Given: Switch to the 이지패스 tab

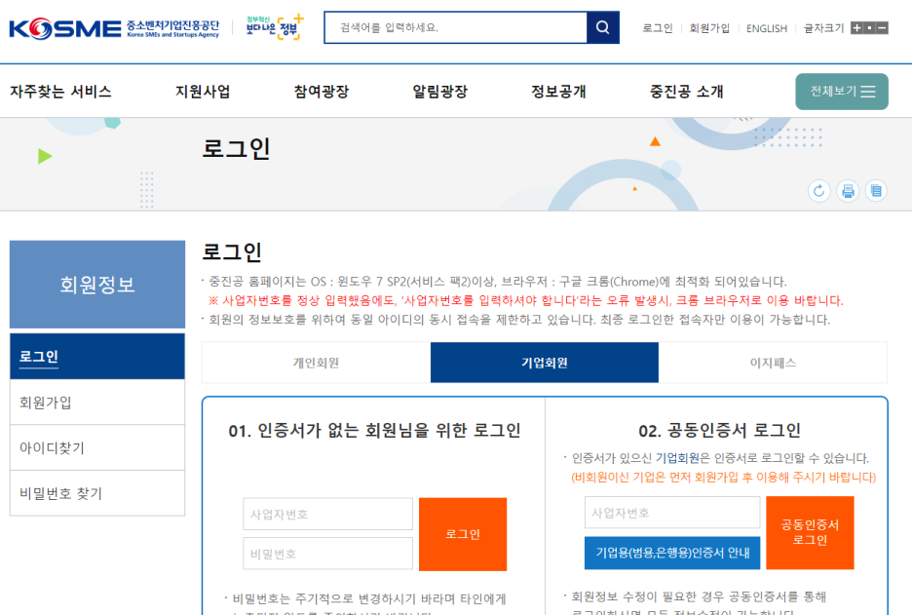Looking at the screenshot, I should [773, 363].
